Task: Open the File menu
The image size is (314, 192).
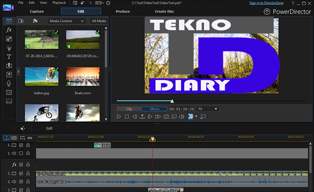Action: pos(21,3)
